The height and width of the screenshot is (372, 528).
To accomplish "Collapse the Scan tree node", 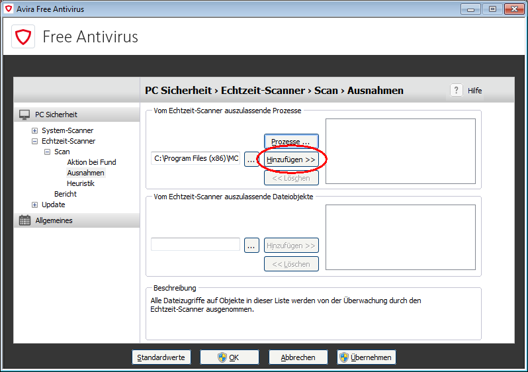I will (x=47, y=152).
